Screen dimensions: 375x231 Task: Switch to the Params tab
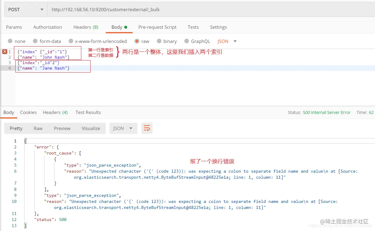coord(14,27)
